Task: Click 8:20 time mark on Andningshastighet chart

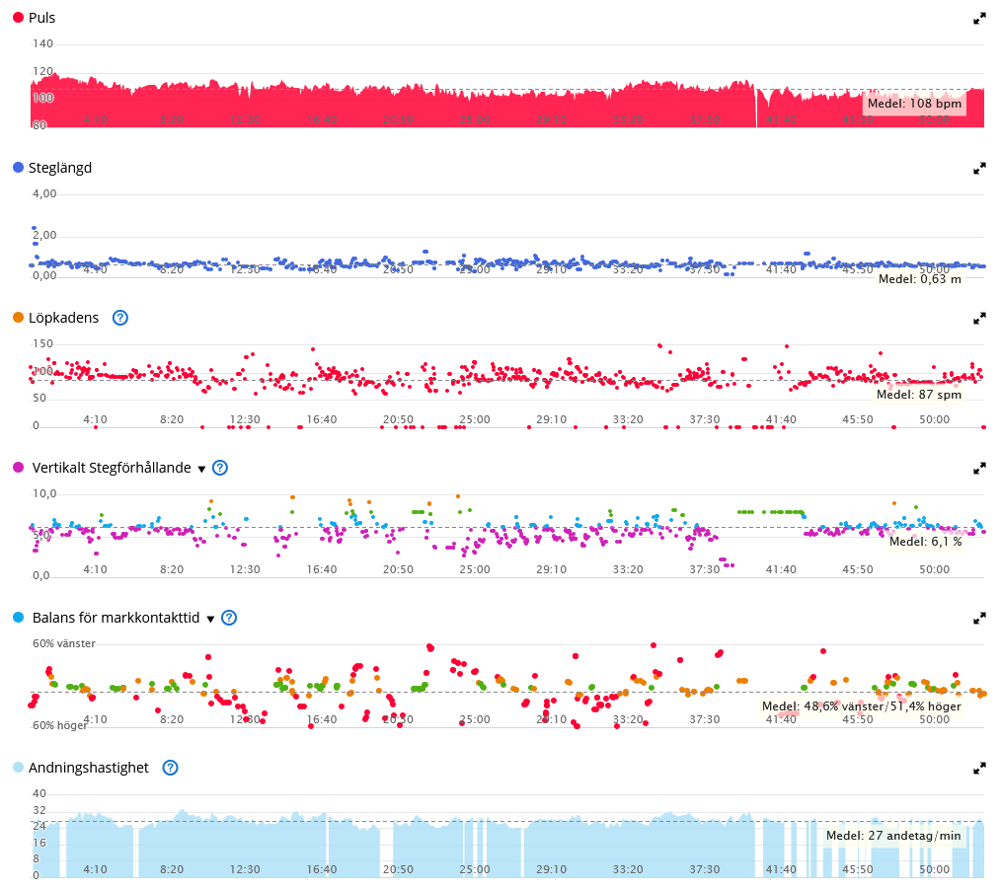Action: click(172, 870)
